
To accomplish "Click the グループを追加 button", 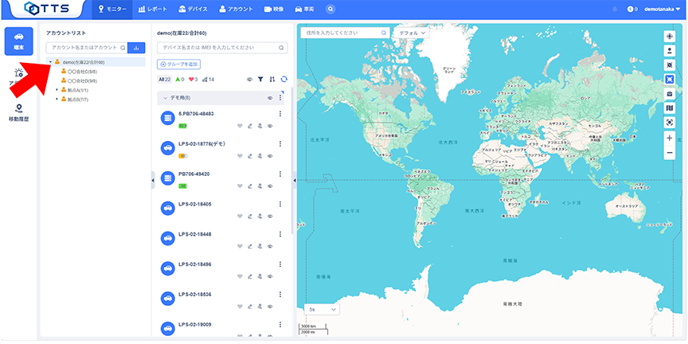I will click(179, 64).
